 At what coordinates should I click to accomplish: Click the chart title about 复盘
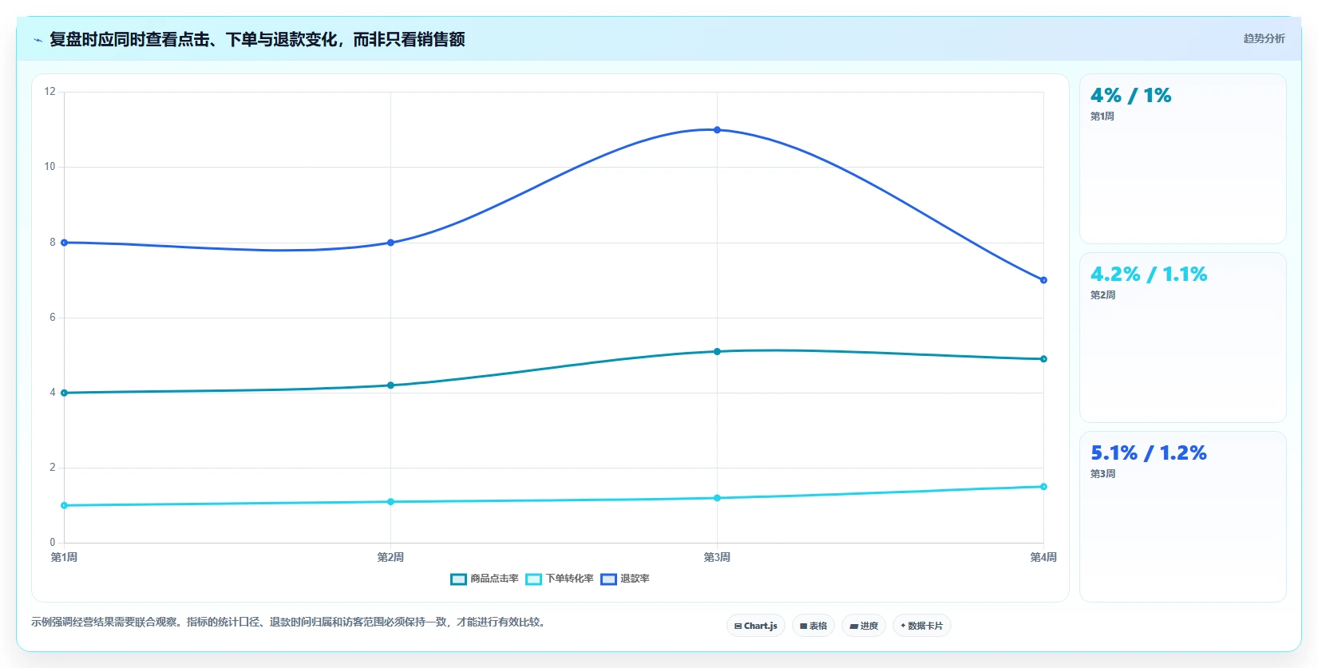coord(257,39)
